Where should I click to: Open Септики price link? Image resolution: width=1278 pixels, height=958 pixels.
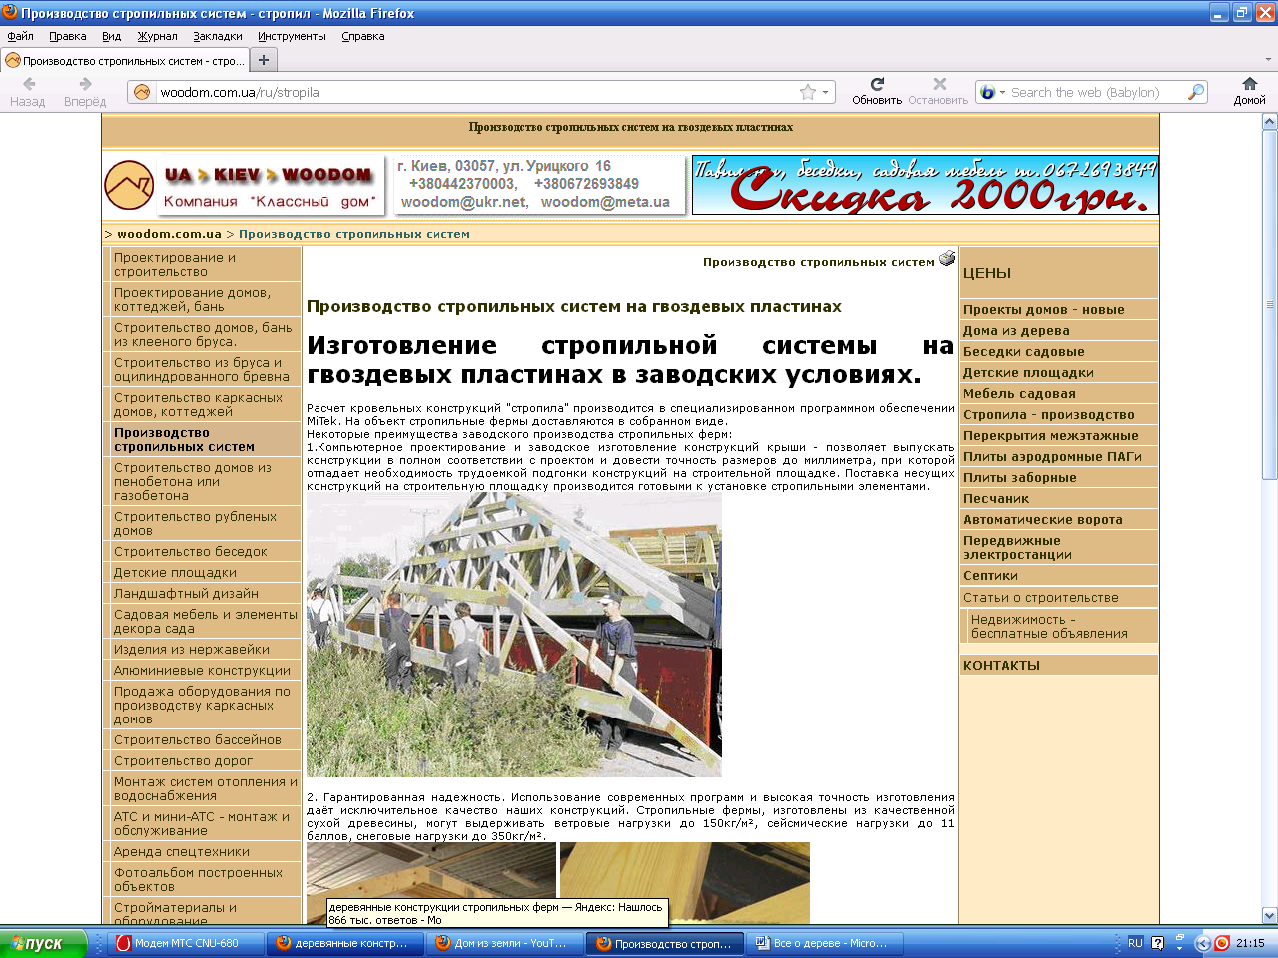990,575
